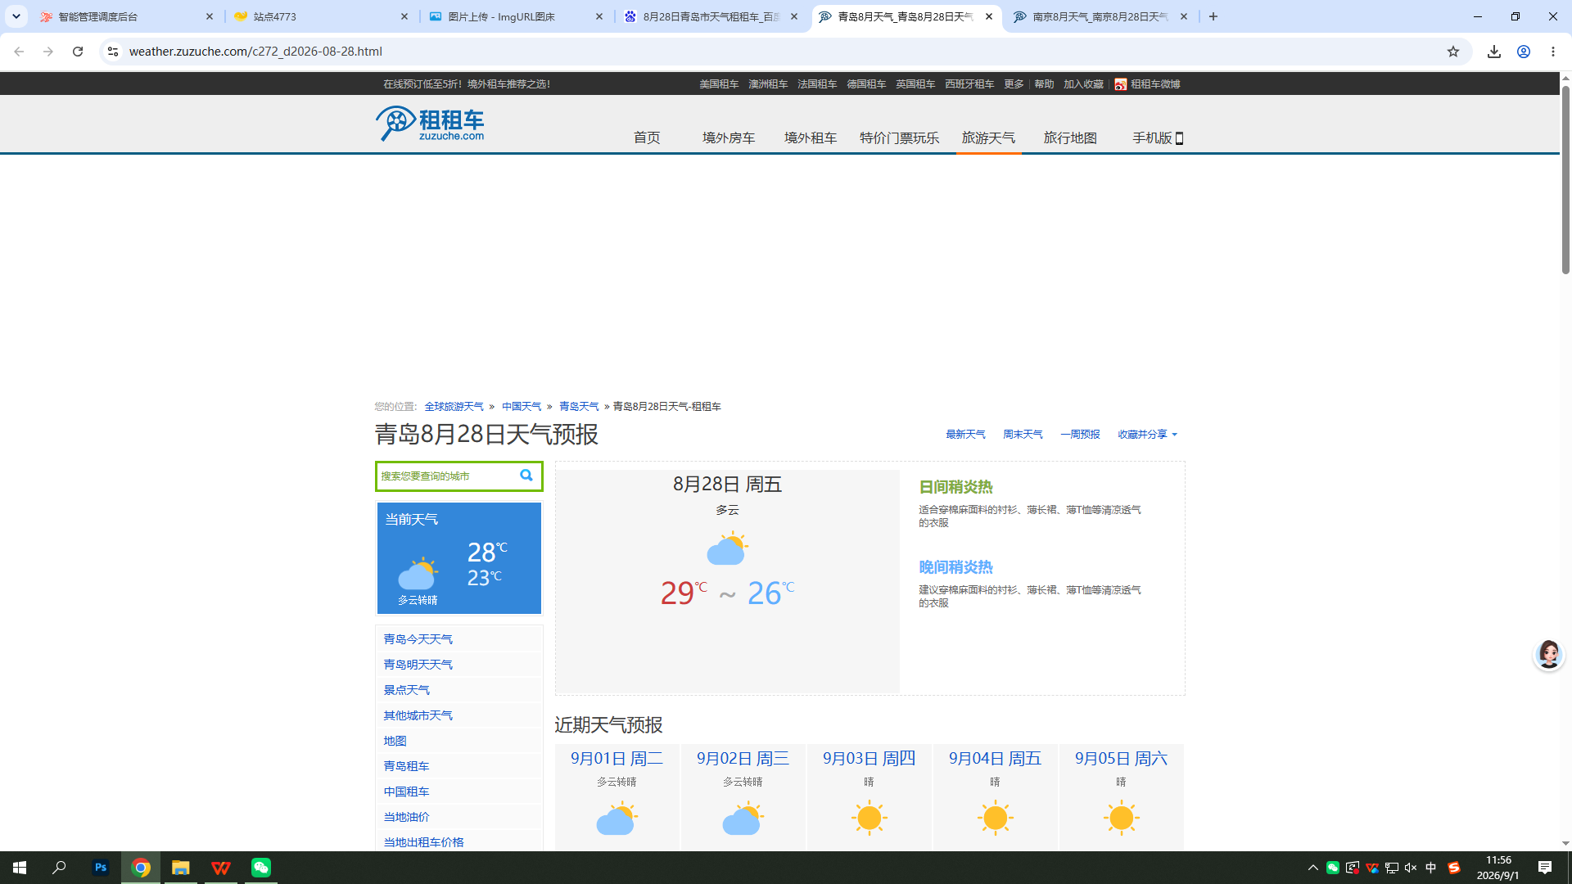Open the 手机版 navigation item
1572x884 pixels.
(x=1158, y=138)
